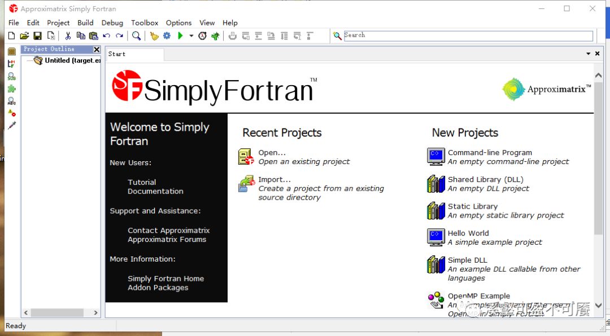Open the Find tool using the magnifier icon

(136, 35)
